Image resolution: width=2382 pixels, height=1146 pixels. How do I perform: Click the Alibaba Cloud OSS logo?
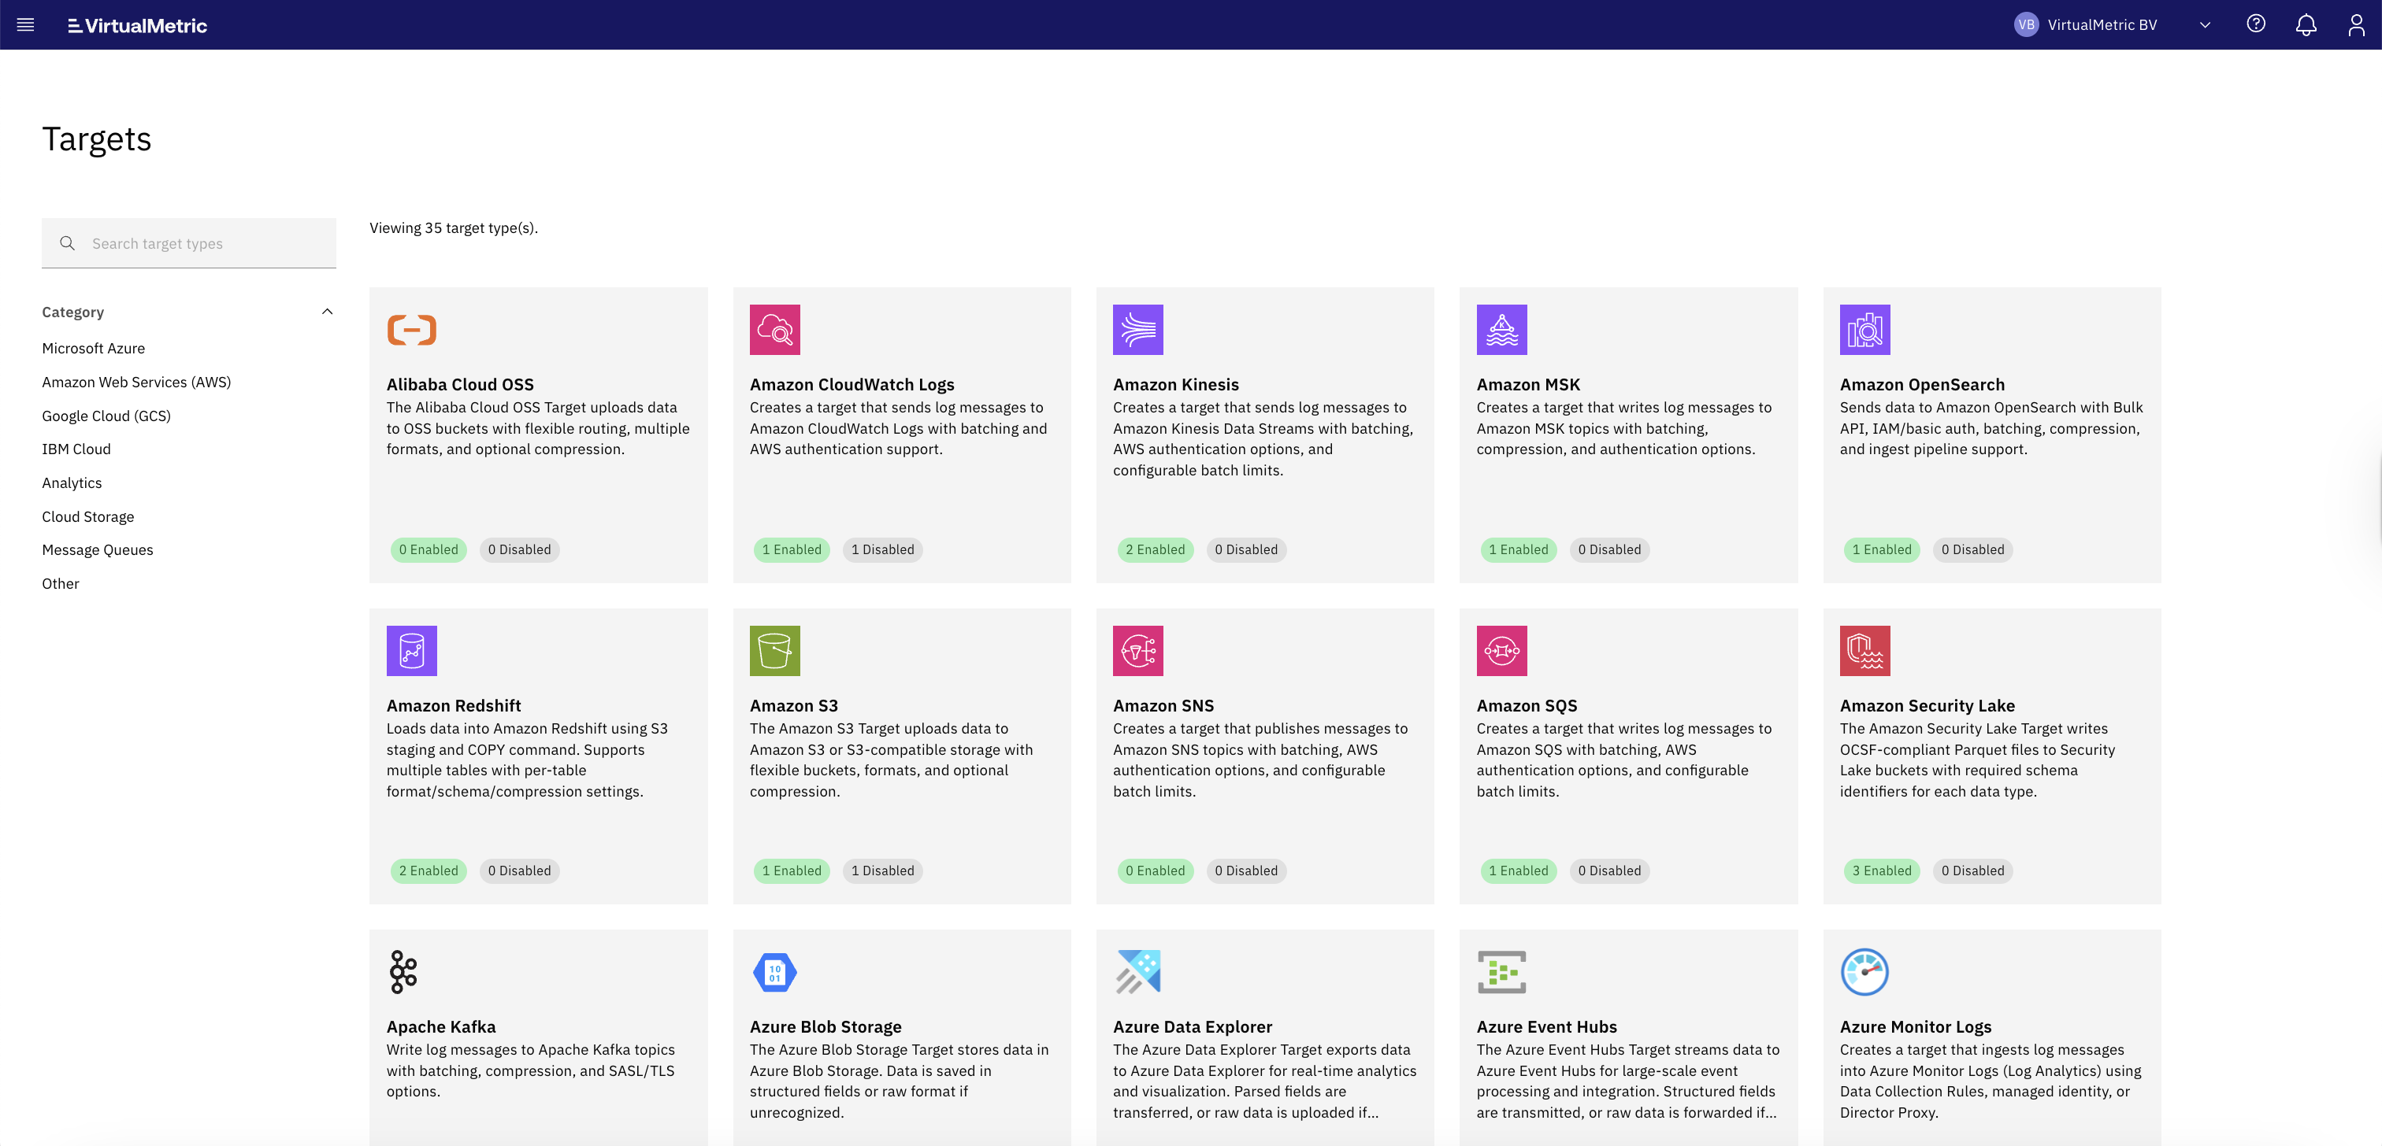point(411,330)
